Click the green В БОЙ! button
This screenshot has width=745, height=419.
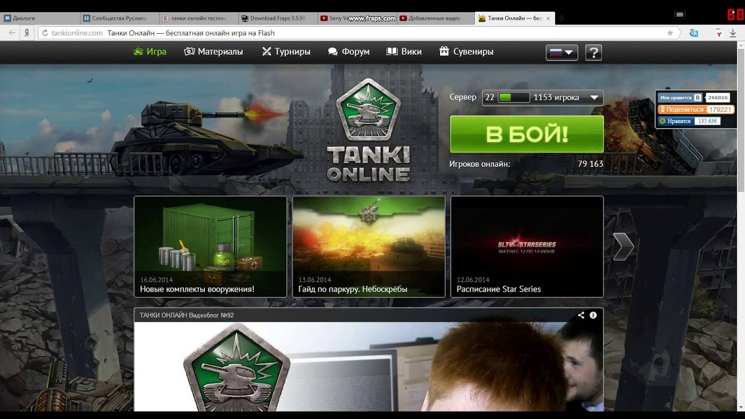pos(527,134)
